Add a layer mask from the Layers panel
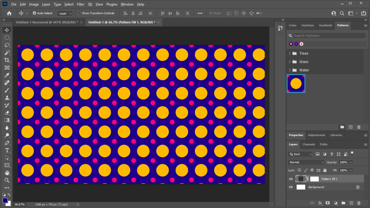Image resolution: width=370 pixels, height=208 pixels. pyautogui.click(x=327, y=203)
